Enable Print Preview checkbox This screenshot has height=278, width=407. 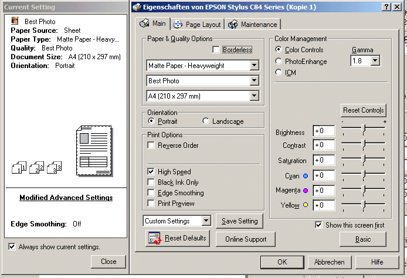click(151, 204)
